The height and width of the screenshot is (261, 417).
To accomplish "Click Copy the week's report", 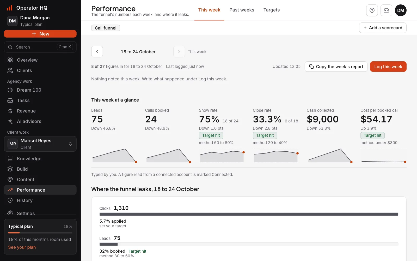I will [x=336, y=67].
